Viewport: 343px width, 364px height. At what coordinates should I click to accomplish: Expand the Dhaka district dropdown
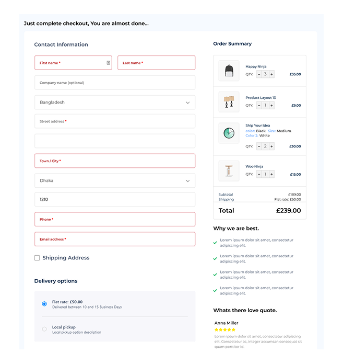tap(115, 180)
